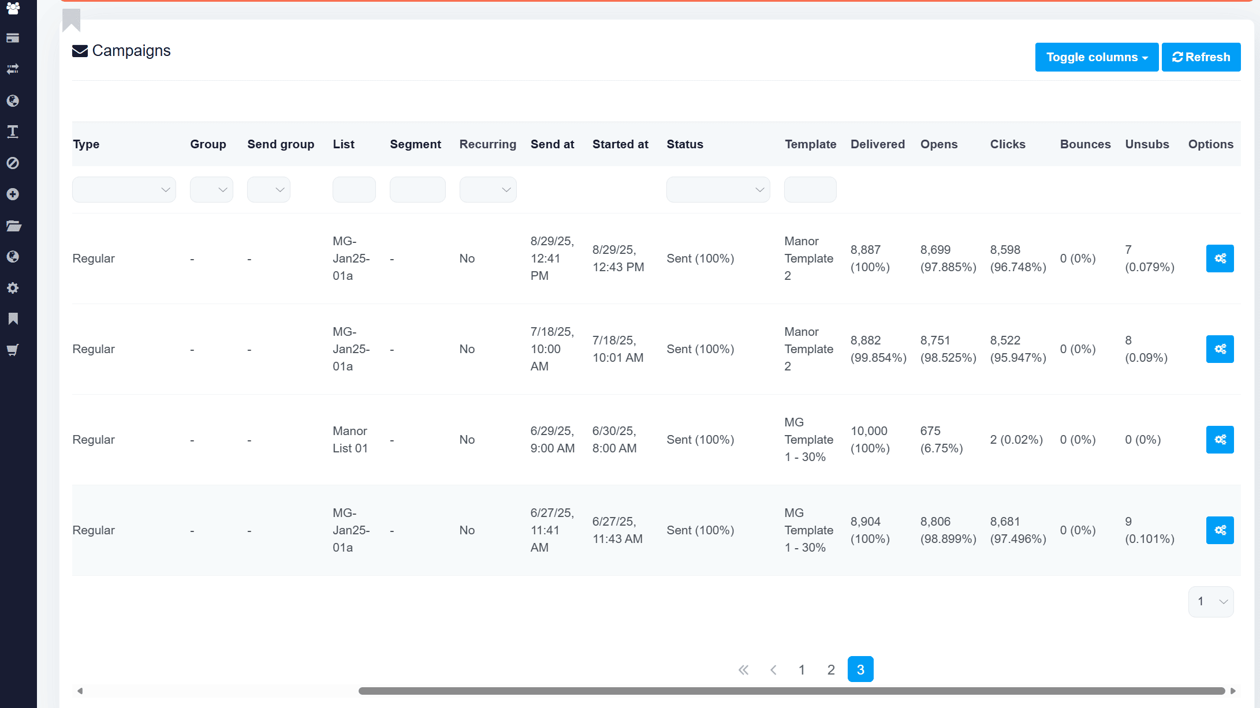Screen dimensions: 1260x708
Task: Select current pagination page 3
Action: [860, 669]
